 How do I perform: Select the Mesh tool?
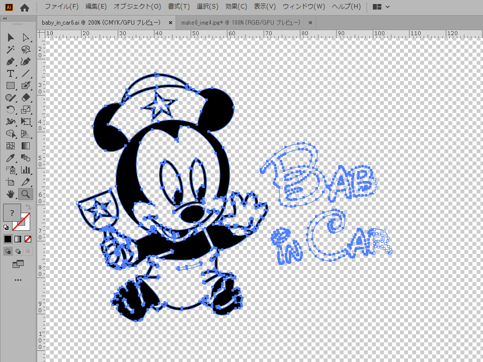point(11,146)
